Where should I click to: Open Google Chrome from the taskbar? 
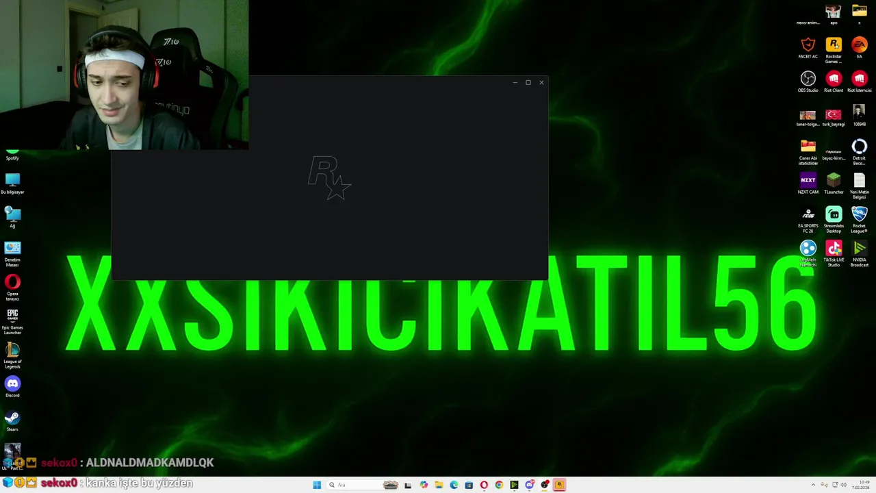499,485
